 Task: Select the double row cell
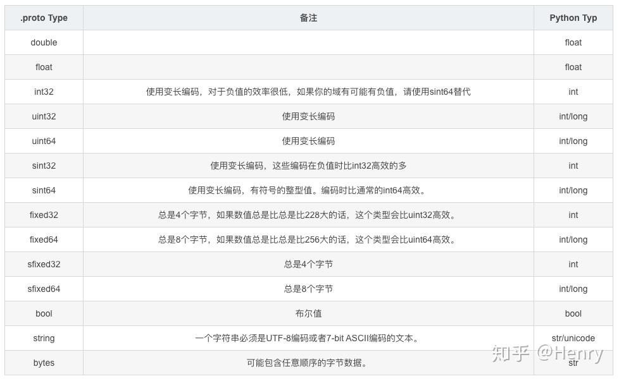pyautogui.click(x=43, y=42)
